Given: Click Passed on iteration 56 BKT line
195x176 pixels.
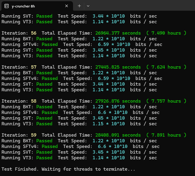Looking at the screenshot, I should tap(44, 39).
